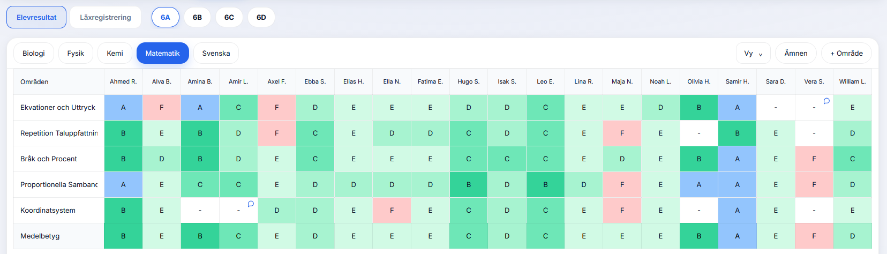This screenshot has width=887, height=254.
Task: Open comment icon in Vera S. Ekvationer cell
Action: [x=826, y=101]
